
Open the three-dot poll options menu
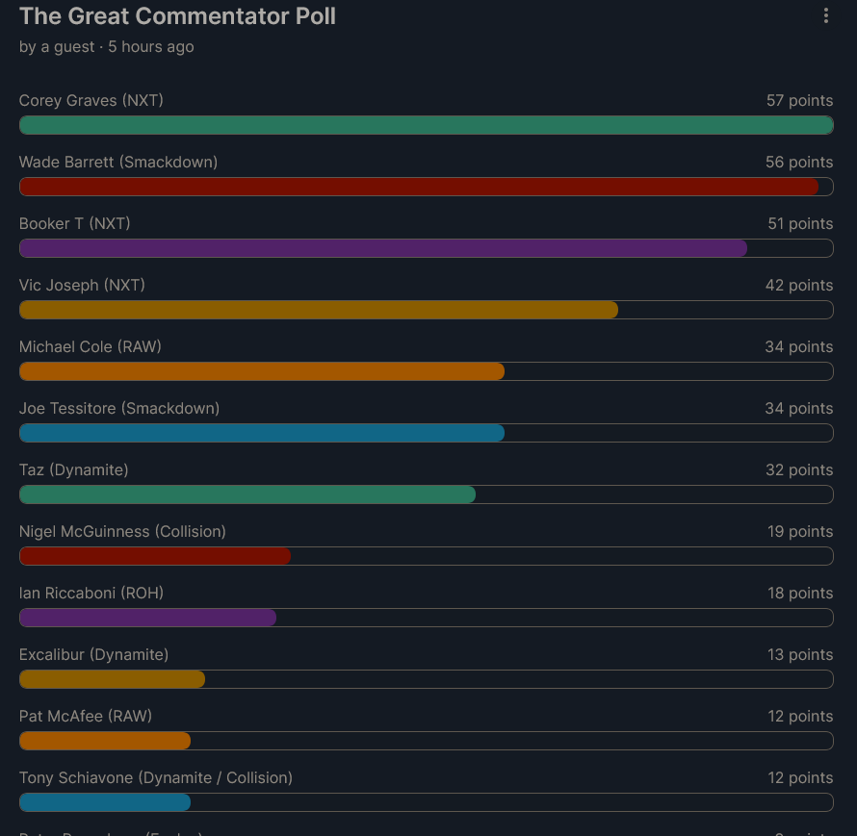pos(826,15)
